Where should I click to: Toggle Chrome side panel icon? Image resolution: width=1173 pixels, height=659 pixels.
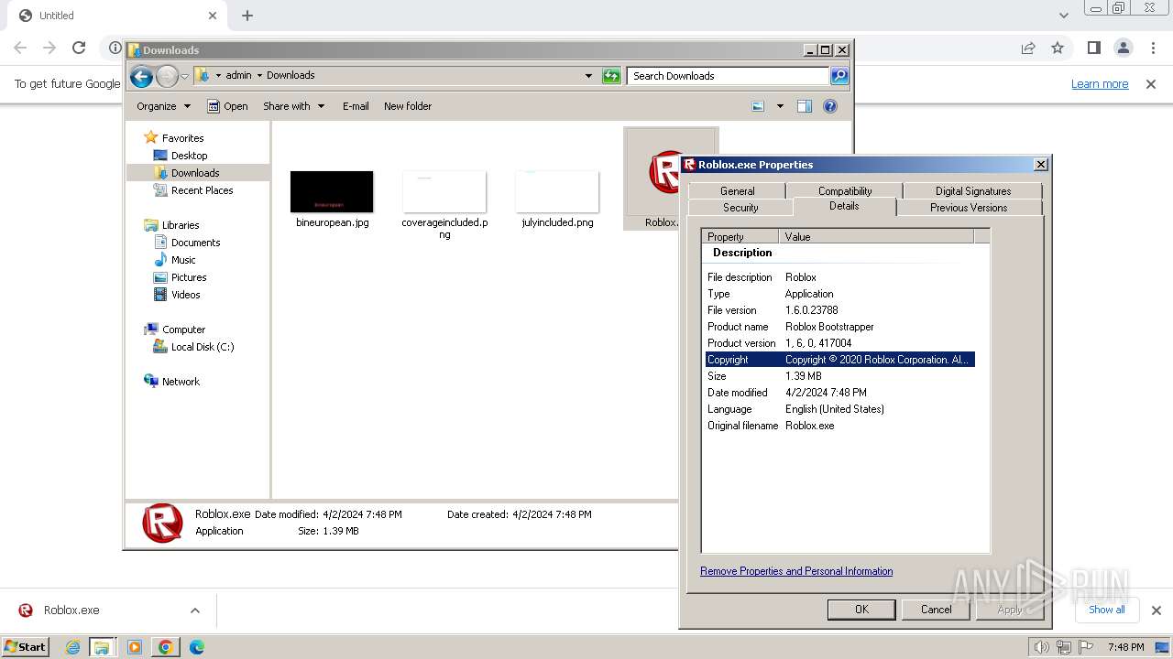[1093, 48]
